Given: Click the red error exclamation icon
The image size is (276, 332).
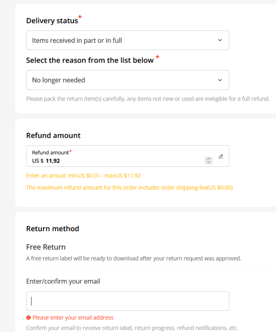Looking at the screenshot, I should click(28, 317).
